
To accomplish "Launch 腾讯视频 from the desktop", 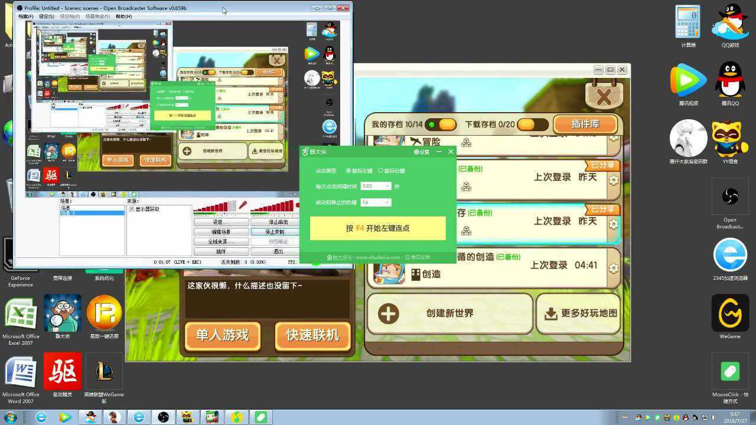I will 688,84.
